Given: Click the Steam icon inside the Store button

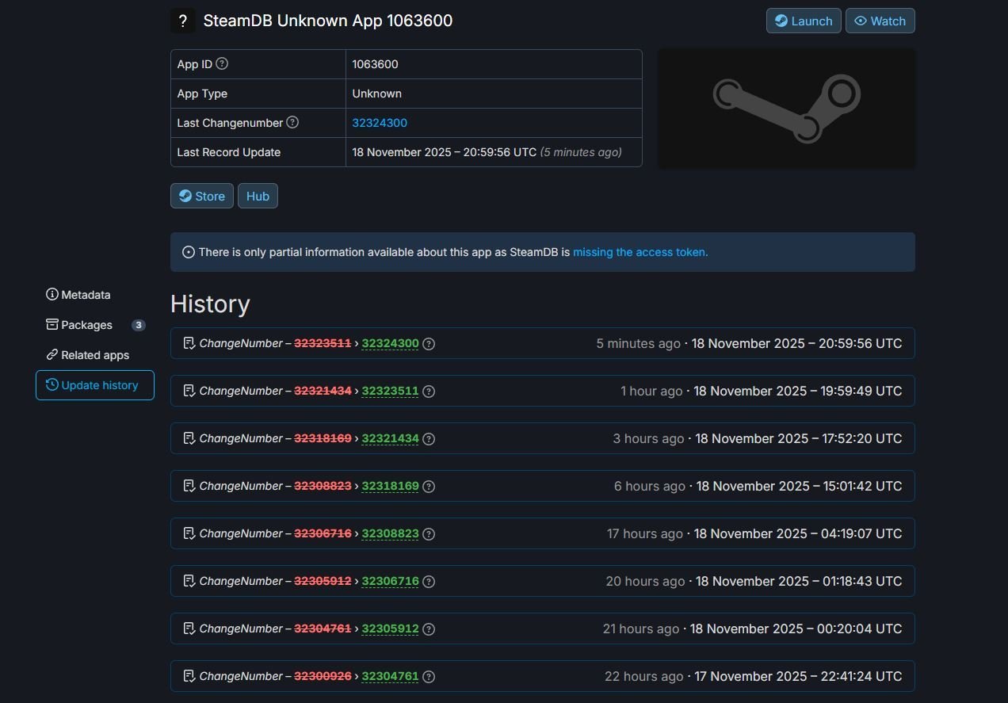Looking at the screenshot, I should (x=185, y=196).
